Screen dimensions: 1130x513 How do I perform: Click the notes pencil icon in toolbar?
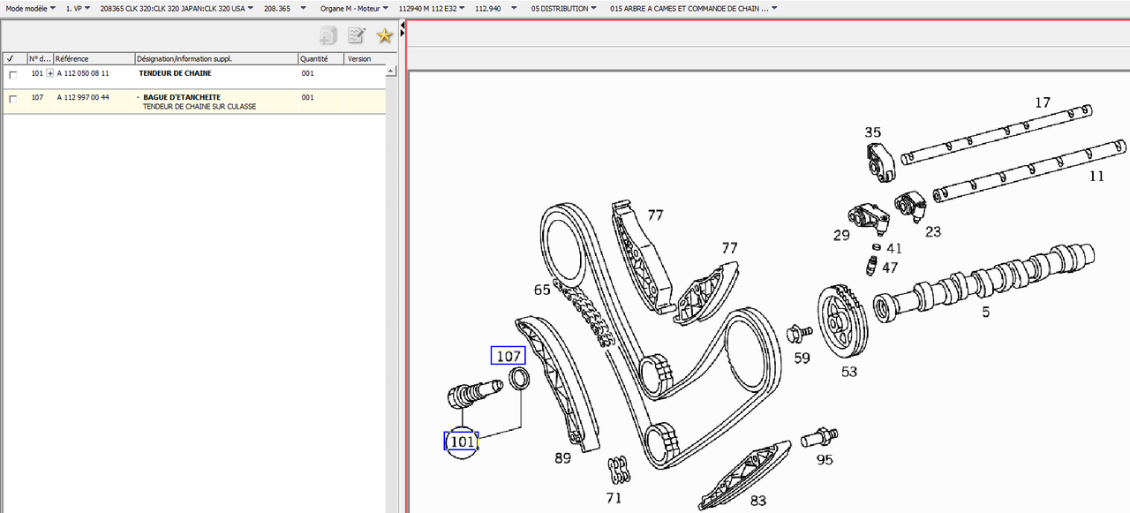tap(357, 35)
